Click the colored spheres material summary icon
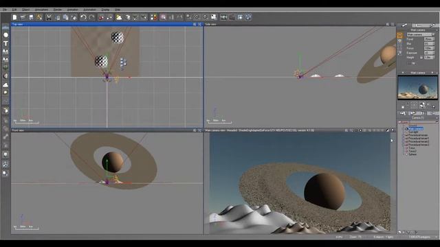This screenshot has width=440, height=247. coord(154,17)
